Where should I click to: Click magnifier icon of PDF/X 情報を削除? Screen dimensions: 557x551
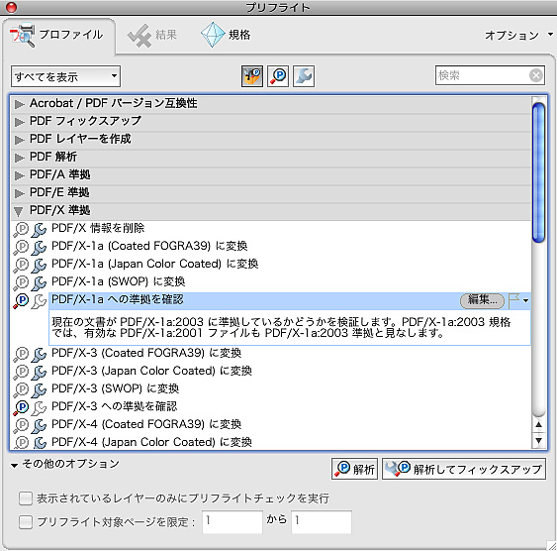(21, 229)
